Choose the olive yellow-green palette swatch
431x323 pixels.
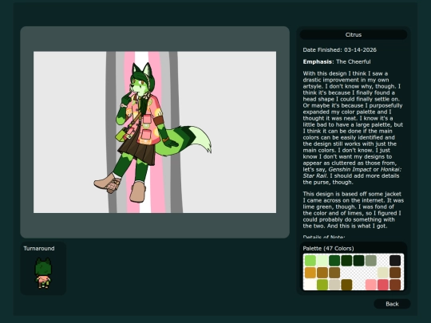(x=322, y=285)
